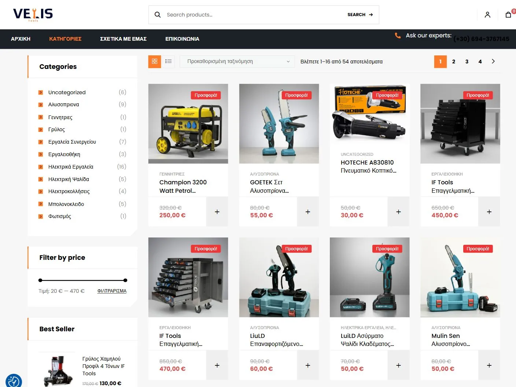Open the Γρύλος category
The height and width of the screenshot is (387, 516).
(56, 129)
